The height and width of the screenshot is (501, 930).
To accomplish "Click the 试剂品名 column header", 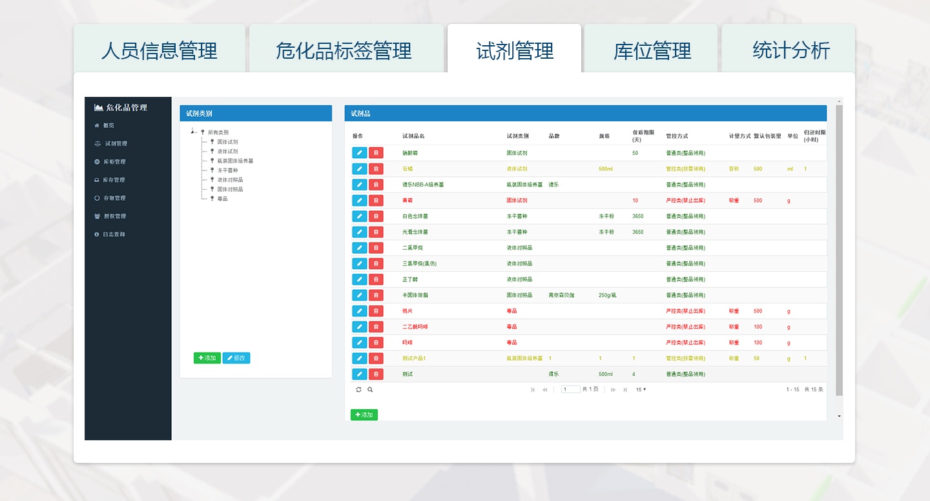I will [413, 136].
